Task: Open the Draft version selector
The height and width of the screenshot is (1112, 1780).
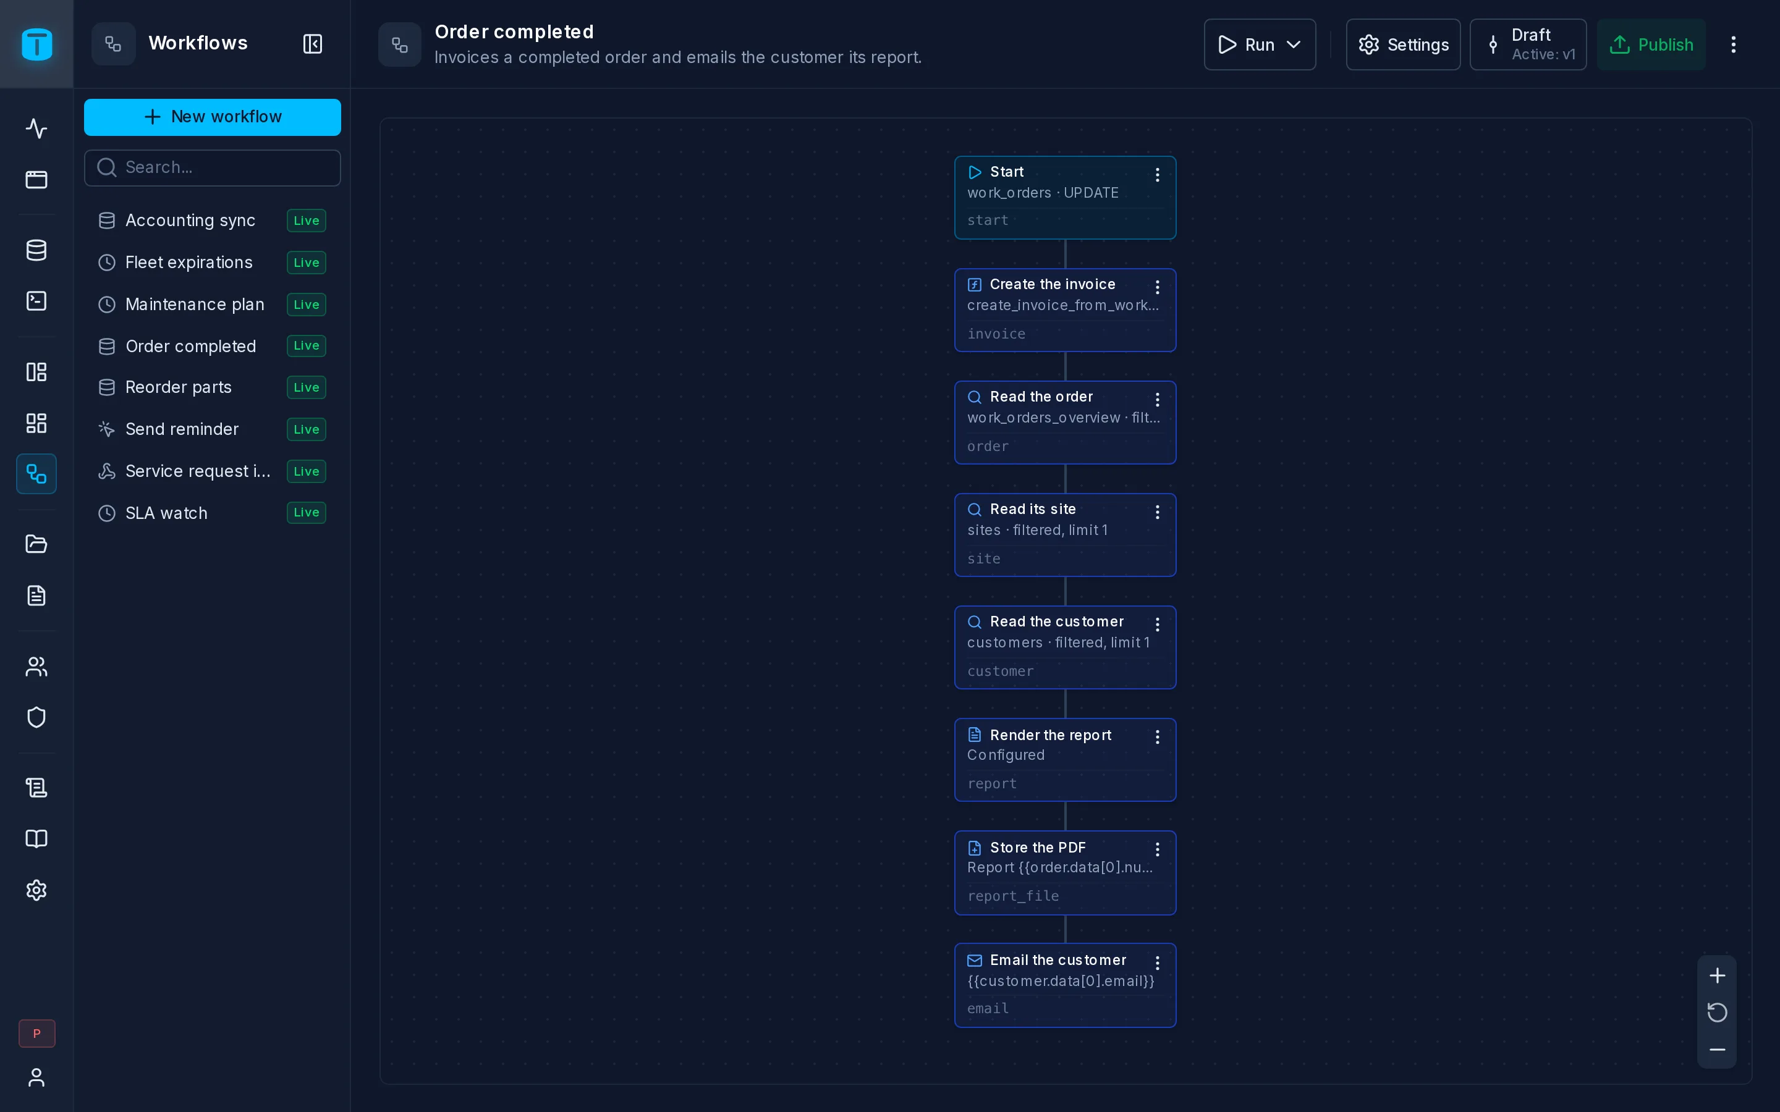Action: [1528, 45]
